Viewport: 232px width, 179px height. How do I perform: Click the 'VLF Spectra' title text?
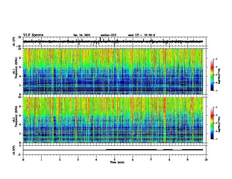point(33,35)
